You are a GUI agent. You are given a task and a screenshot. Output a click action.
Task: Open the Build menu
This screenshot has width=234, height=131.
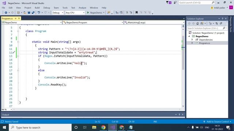click(x=37, y=8)
